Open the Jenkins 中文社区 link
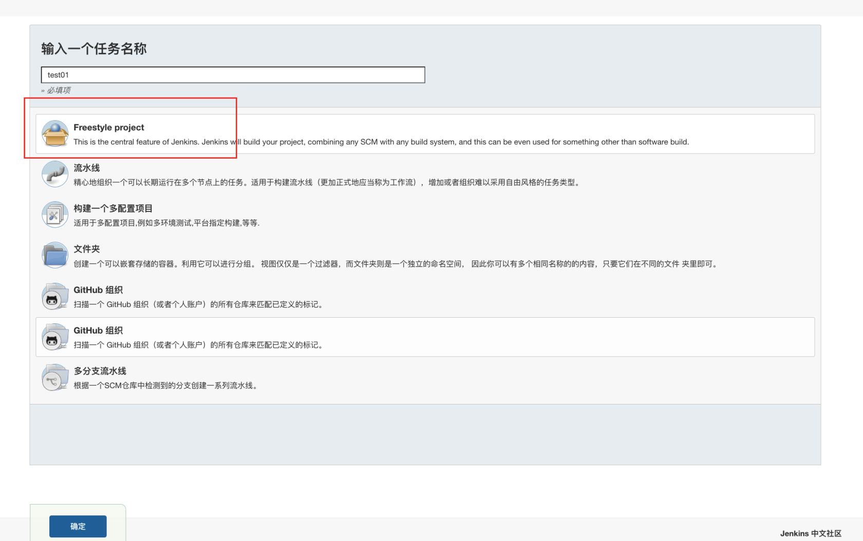 [811, 533]
